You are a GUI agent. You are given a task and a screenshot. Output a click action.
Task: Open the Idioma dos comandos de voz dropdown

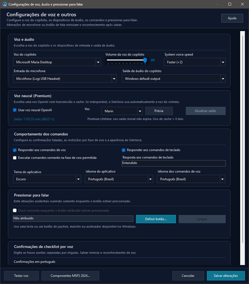(191, 179)
